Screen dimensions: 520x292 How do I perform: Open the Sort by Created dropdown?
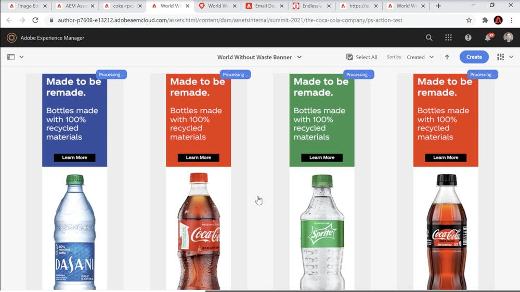(x=420, y=57)
